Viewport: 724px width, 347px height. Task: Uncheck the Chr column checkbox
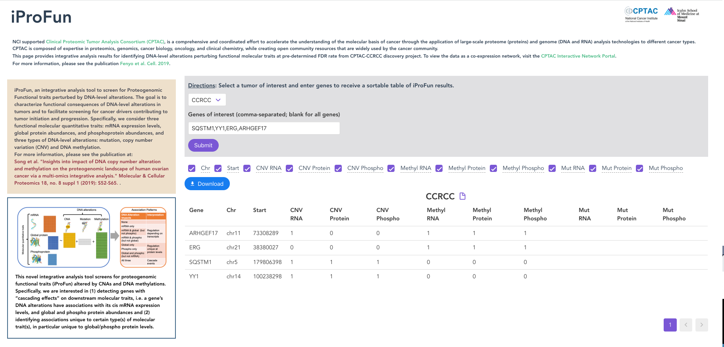192,168
